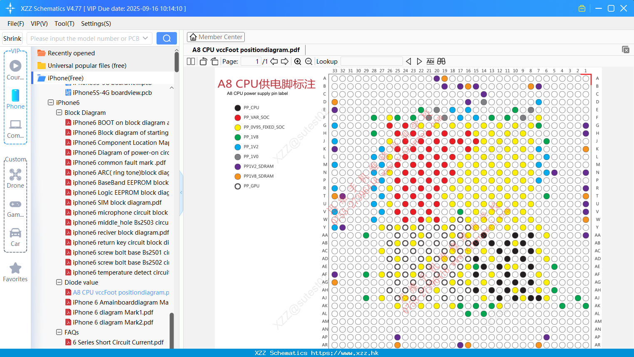Zoom in on the PDF
Viewport: 634px width, 357px height.
[x=298, y=62]
